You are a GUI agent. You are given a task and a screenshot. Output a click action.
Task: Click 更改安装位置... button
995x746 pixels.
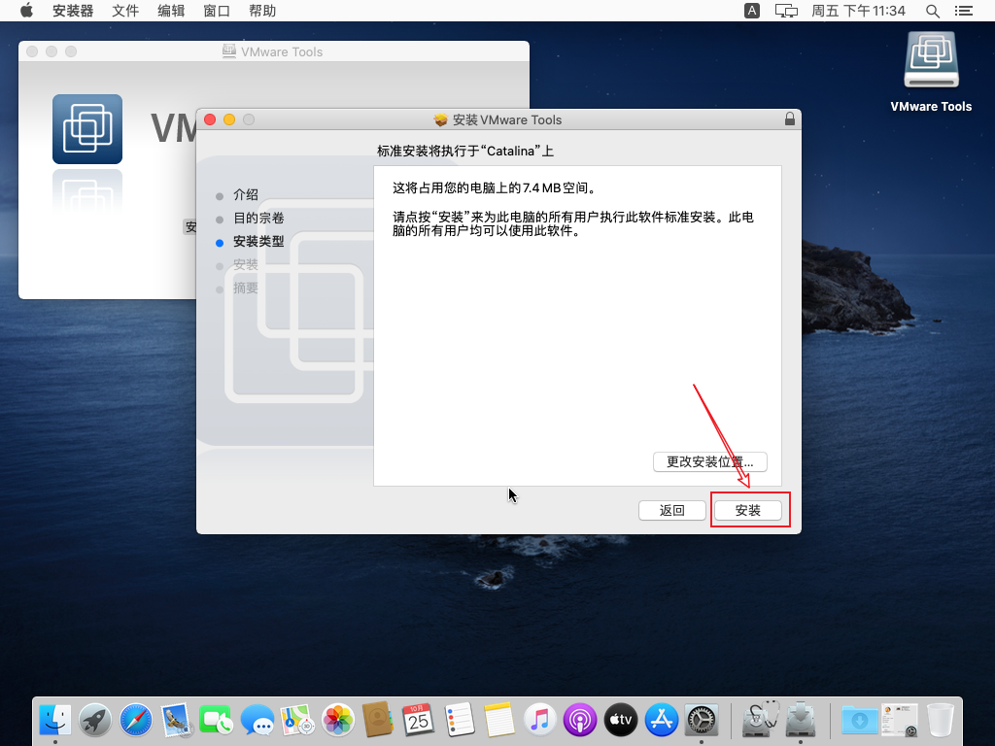pyautogui.click(x=709, y=461)
